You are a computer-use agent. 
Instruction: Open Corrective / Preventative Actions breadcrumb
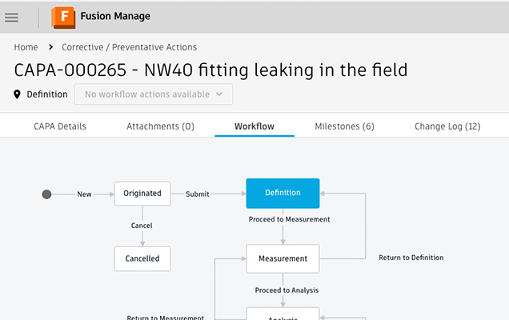pos(130,47)
